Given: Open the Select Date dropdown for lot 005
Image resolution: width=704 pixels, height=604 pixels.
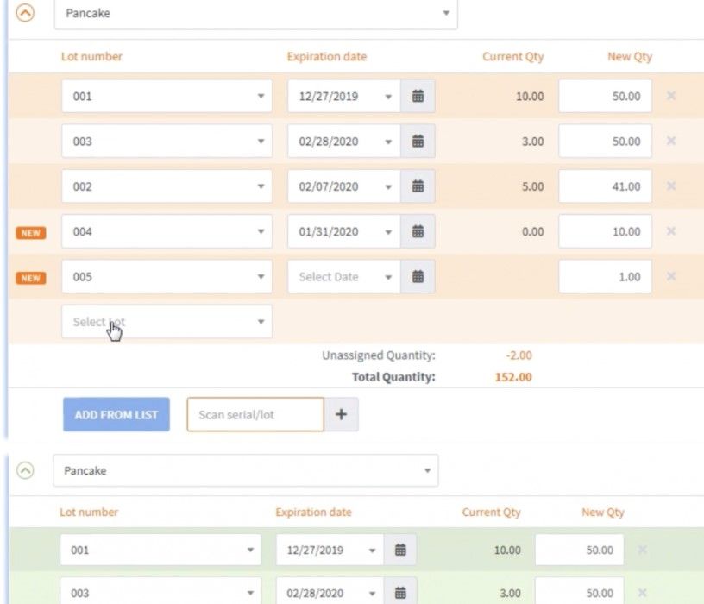Looking at the screenshot, I should pyautogui.click(x=344, y=276).
